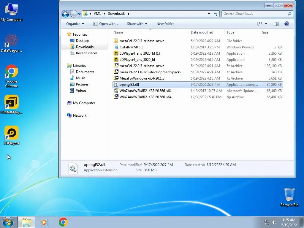Screen dimensions: 304x228
Task: Select the opengl32.dll file row
Action: (197, 85)
